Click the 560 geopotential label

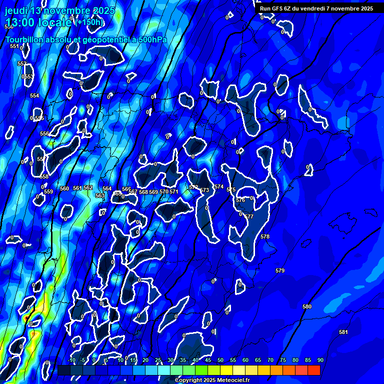[64, 188]
